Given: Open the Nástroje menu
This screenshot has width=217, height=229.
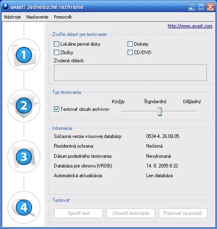Looking at the screenshot, I should [13, 17].
